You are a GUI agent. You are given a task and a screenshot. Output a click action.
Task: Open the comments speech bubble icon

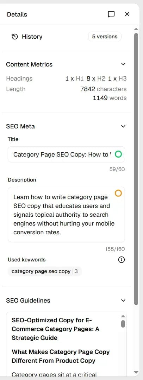(111, 14)
